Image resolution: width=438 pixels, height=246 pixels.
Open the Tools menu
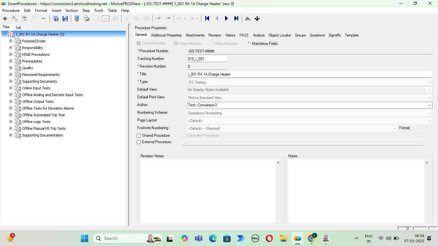point(99,11)
